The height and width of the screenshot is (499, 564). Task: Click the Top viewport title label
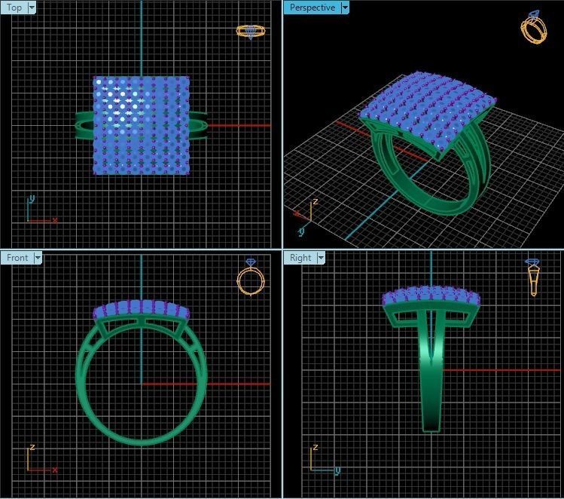(x=14, y=8)
